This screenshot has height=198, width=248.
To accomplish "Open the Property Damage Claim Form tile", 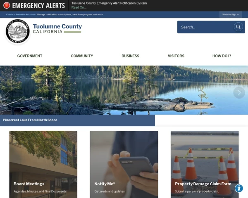I will (205, 164).
